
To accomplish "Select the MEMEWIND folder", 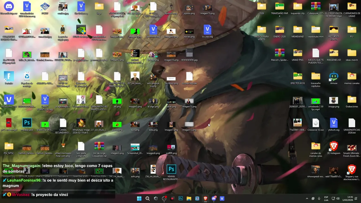I will click(x=298, y=30).
